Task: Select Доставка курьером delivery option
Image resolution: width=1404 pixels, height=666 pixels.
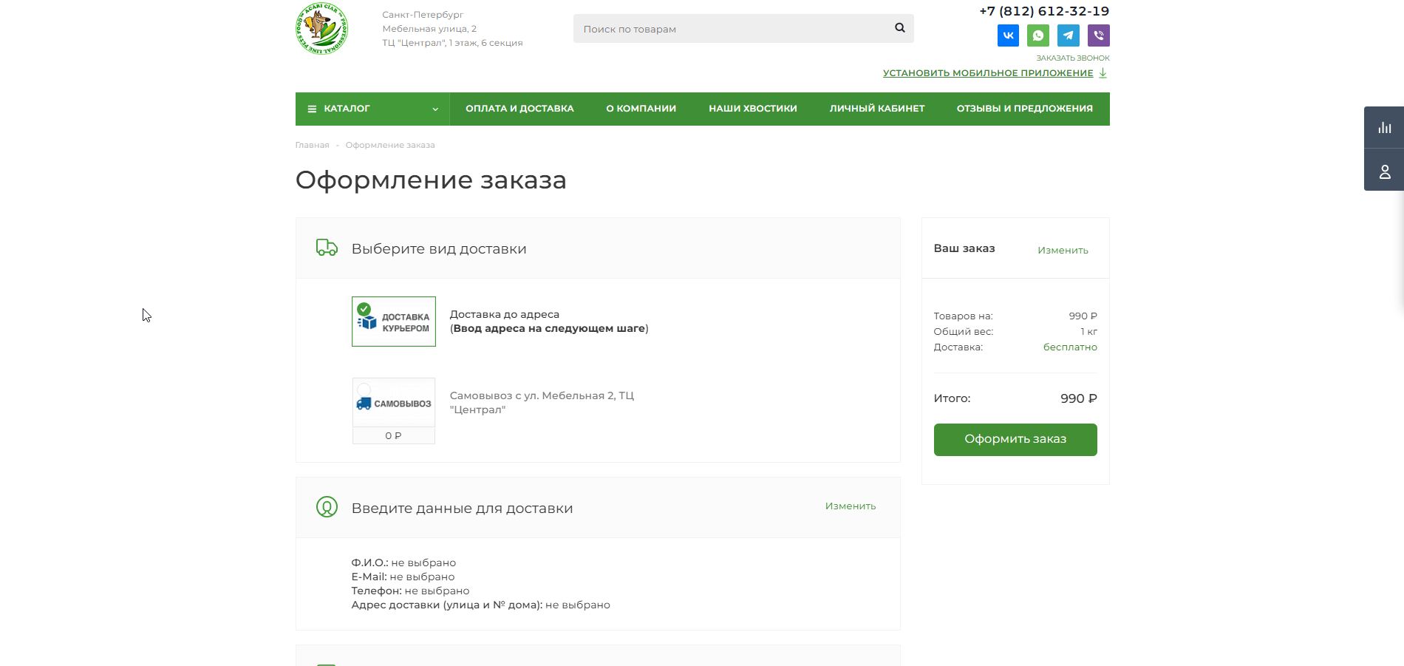Action: (x=394, y=322)
